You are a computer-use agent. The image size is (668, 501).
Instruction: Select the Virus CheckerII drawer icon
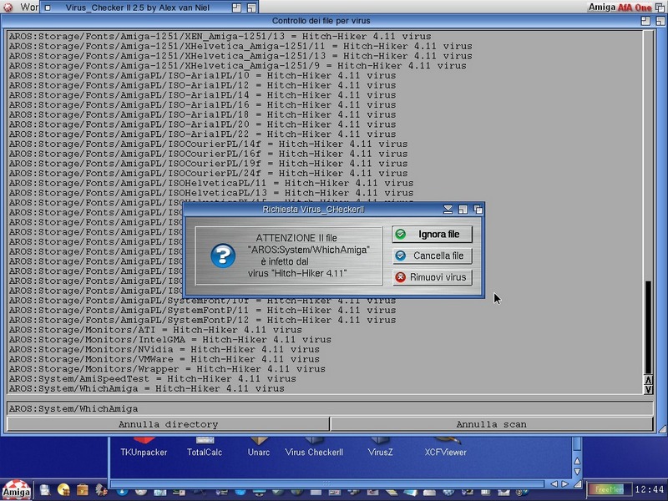(x=314, y=447)
